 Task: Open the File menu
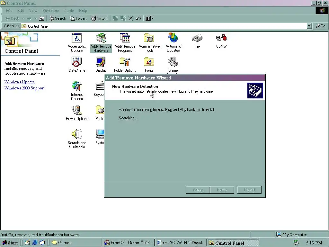click(9, 11)
